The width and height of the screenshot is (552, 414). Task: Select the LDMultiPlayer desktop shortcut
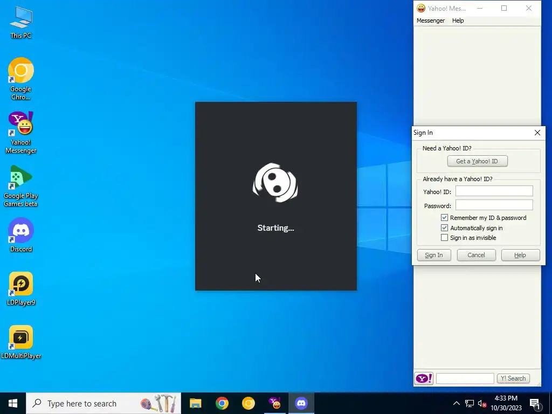pyautogui.click(x=21, y=342)
